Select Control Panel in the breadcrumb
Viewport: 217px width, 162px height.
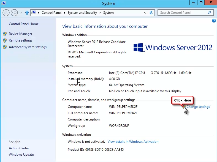51,13
